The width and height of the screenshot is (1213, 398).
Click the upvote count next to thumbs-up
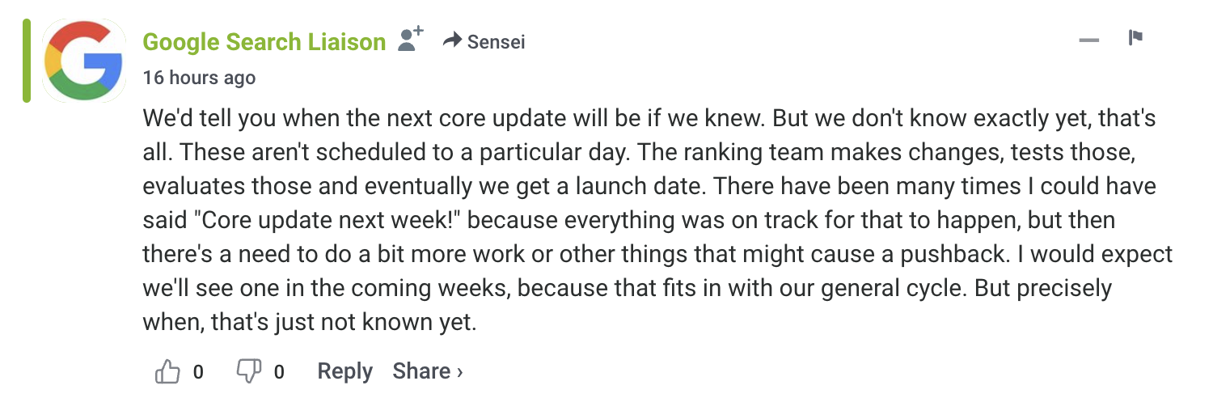click(x=198, y=372)
